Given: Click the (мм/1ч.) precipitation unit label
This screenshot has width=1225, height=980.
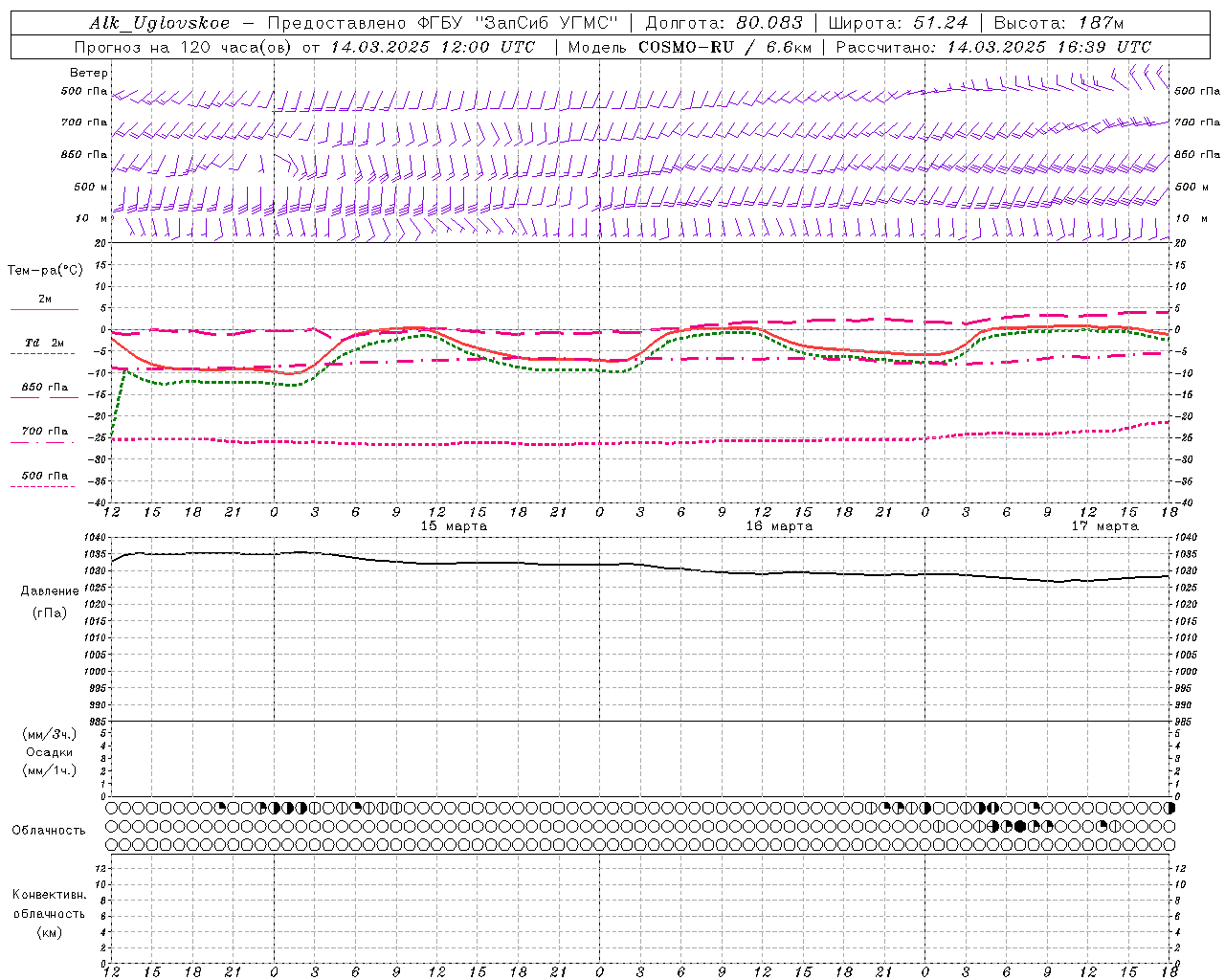Looking at the screenshot, I should pyautogui.click(x=50, y=770).
